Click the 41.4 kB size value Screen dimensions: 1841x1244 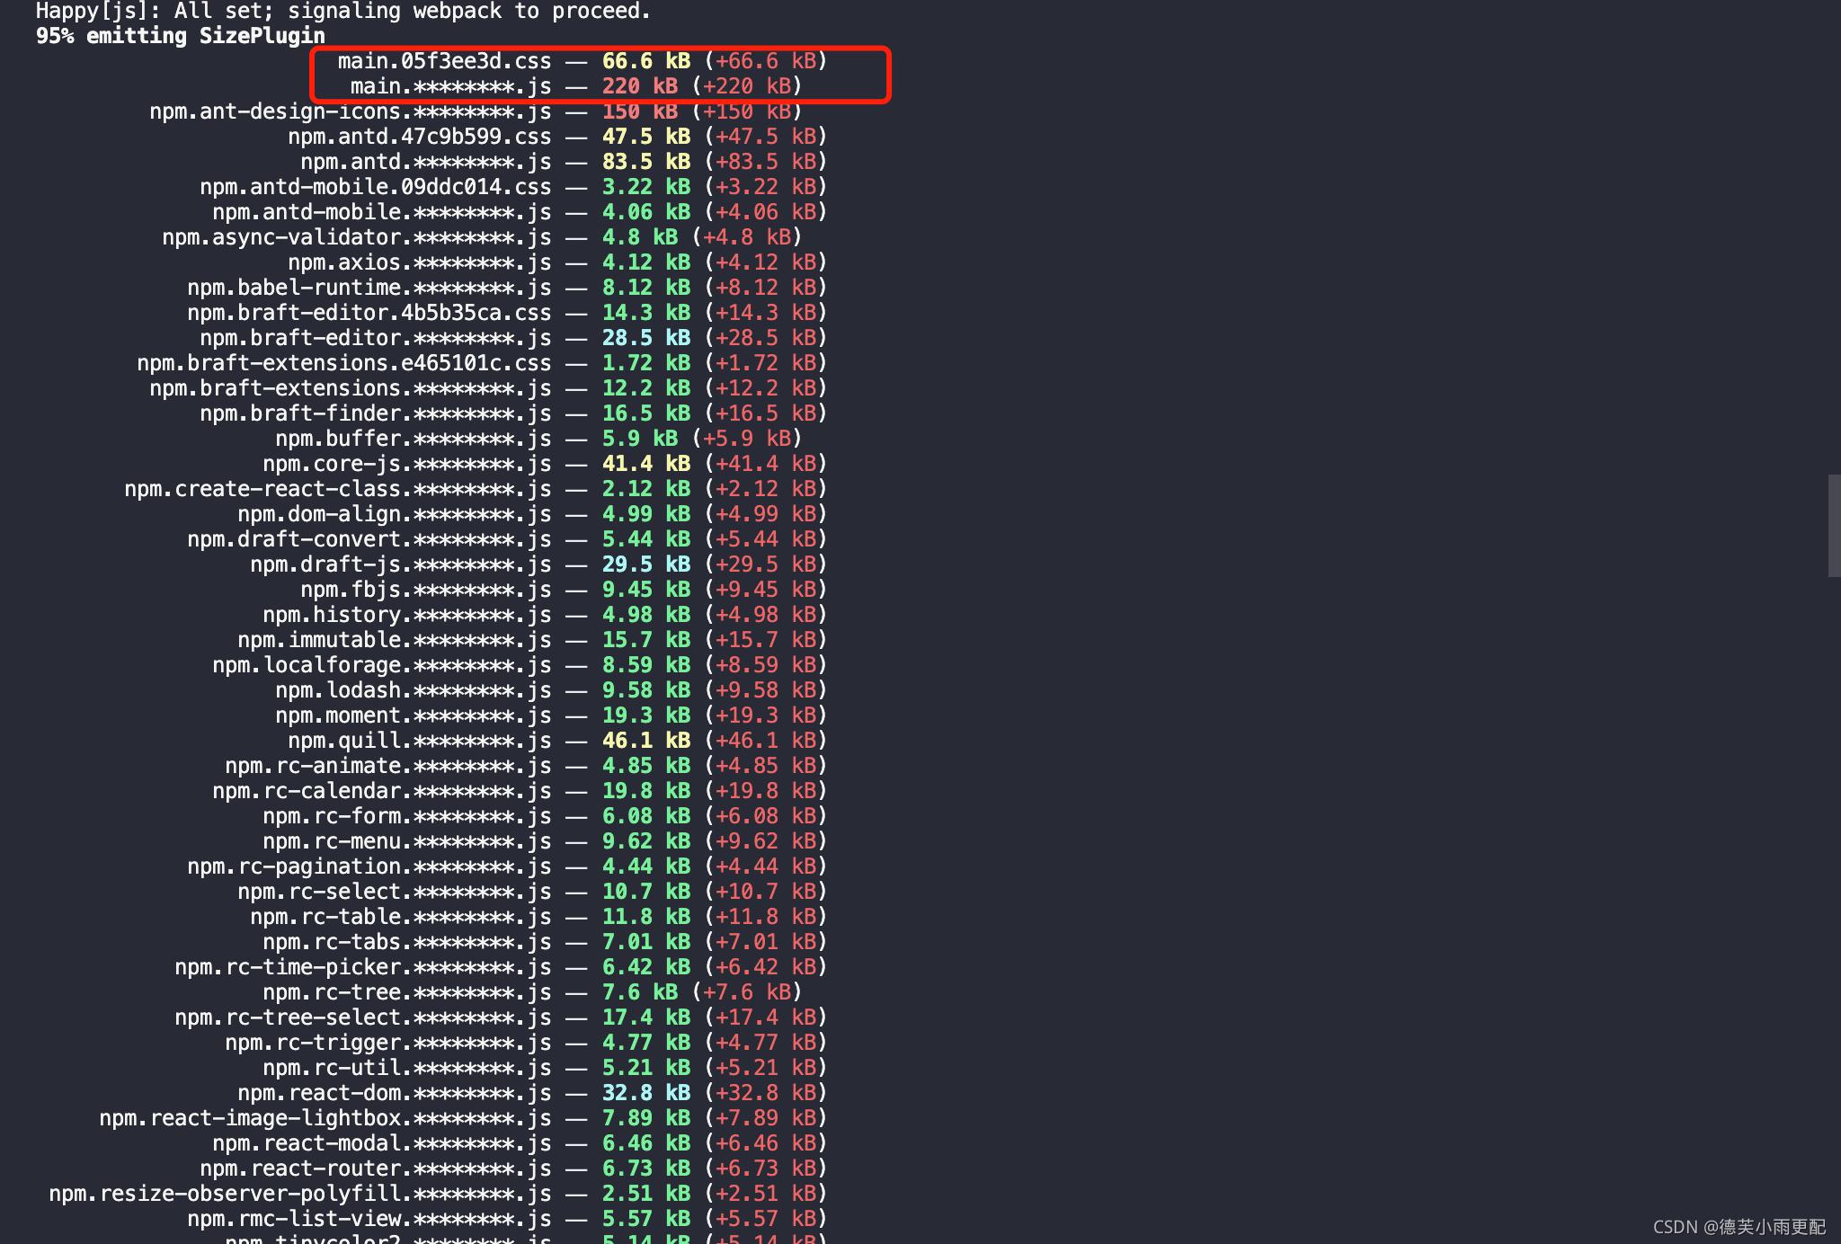point(646,464)
